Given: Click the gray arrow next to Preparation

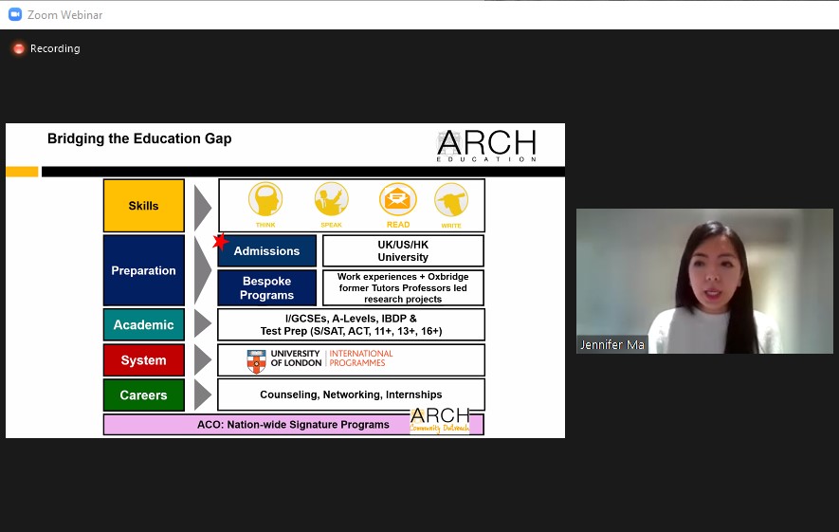Looking at the screenshot, I should tap(203, 270).
